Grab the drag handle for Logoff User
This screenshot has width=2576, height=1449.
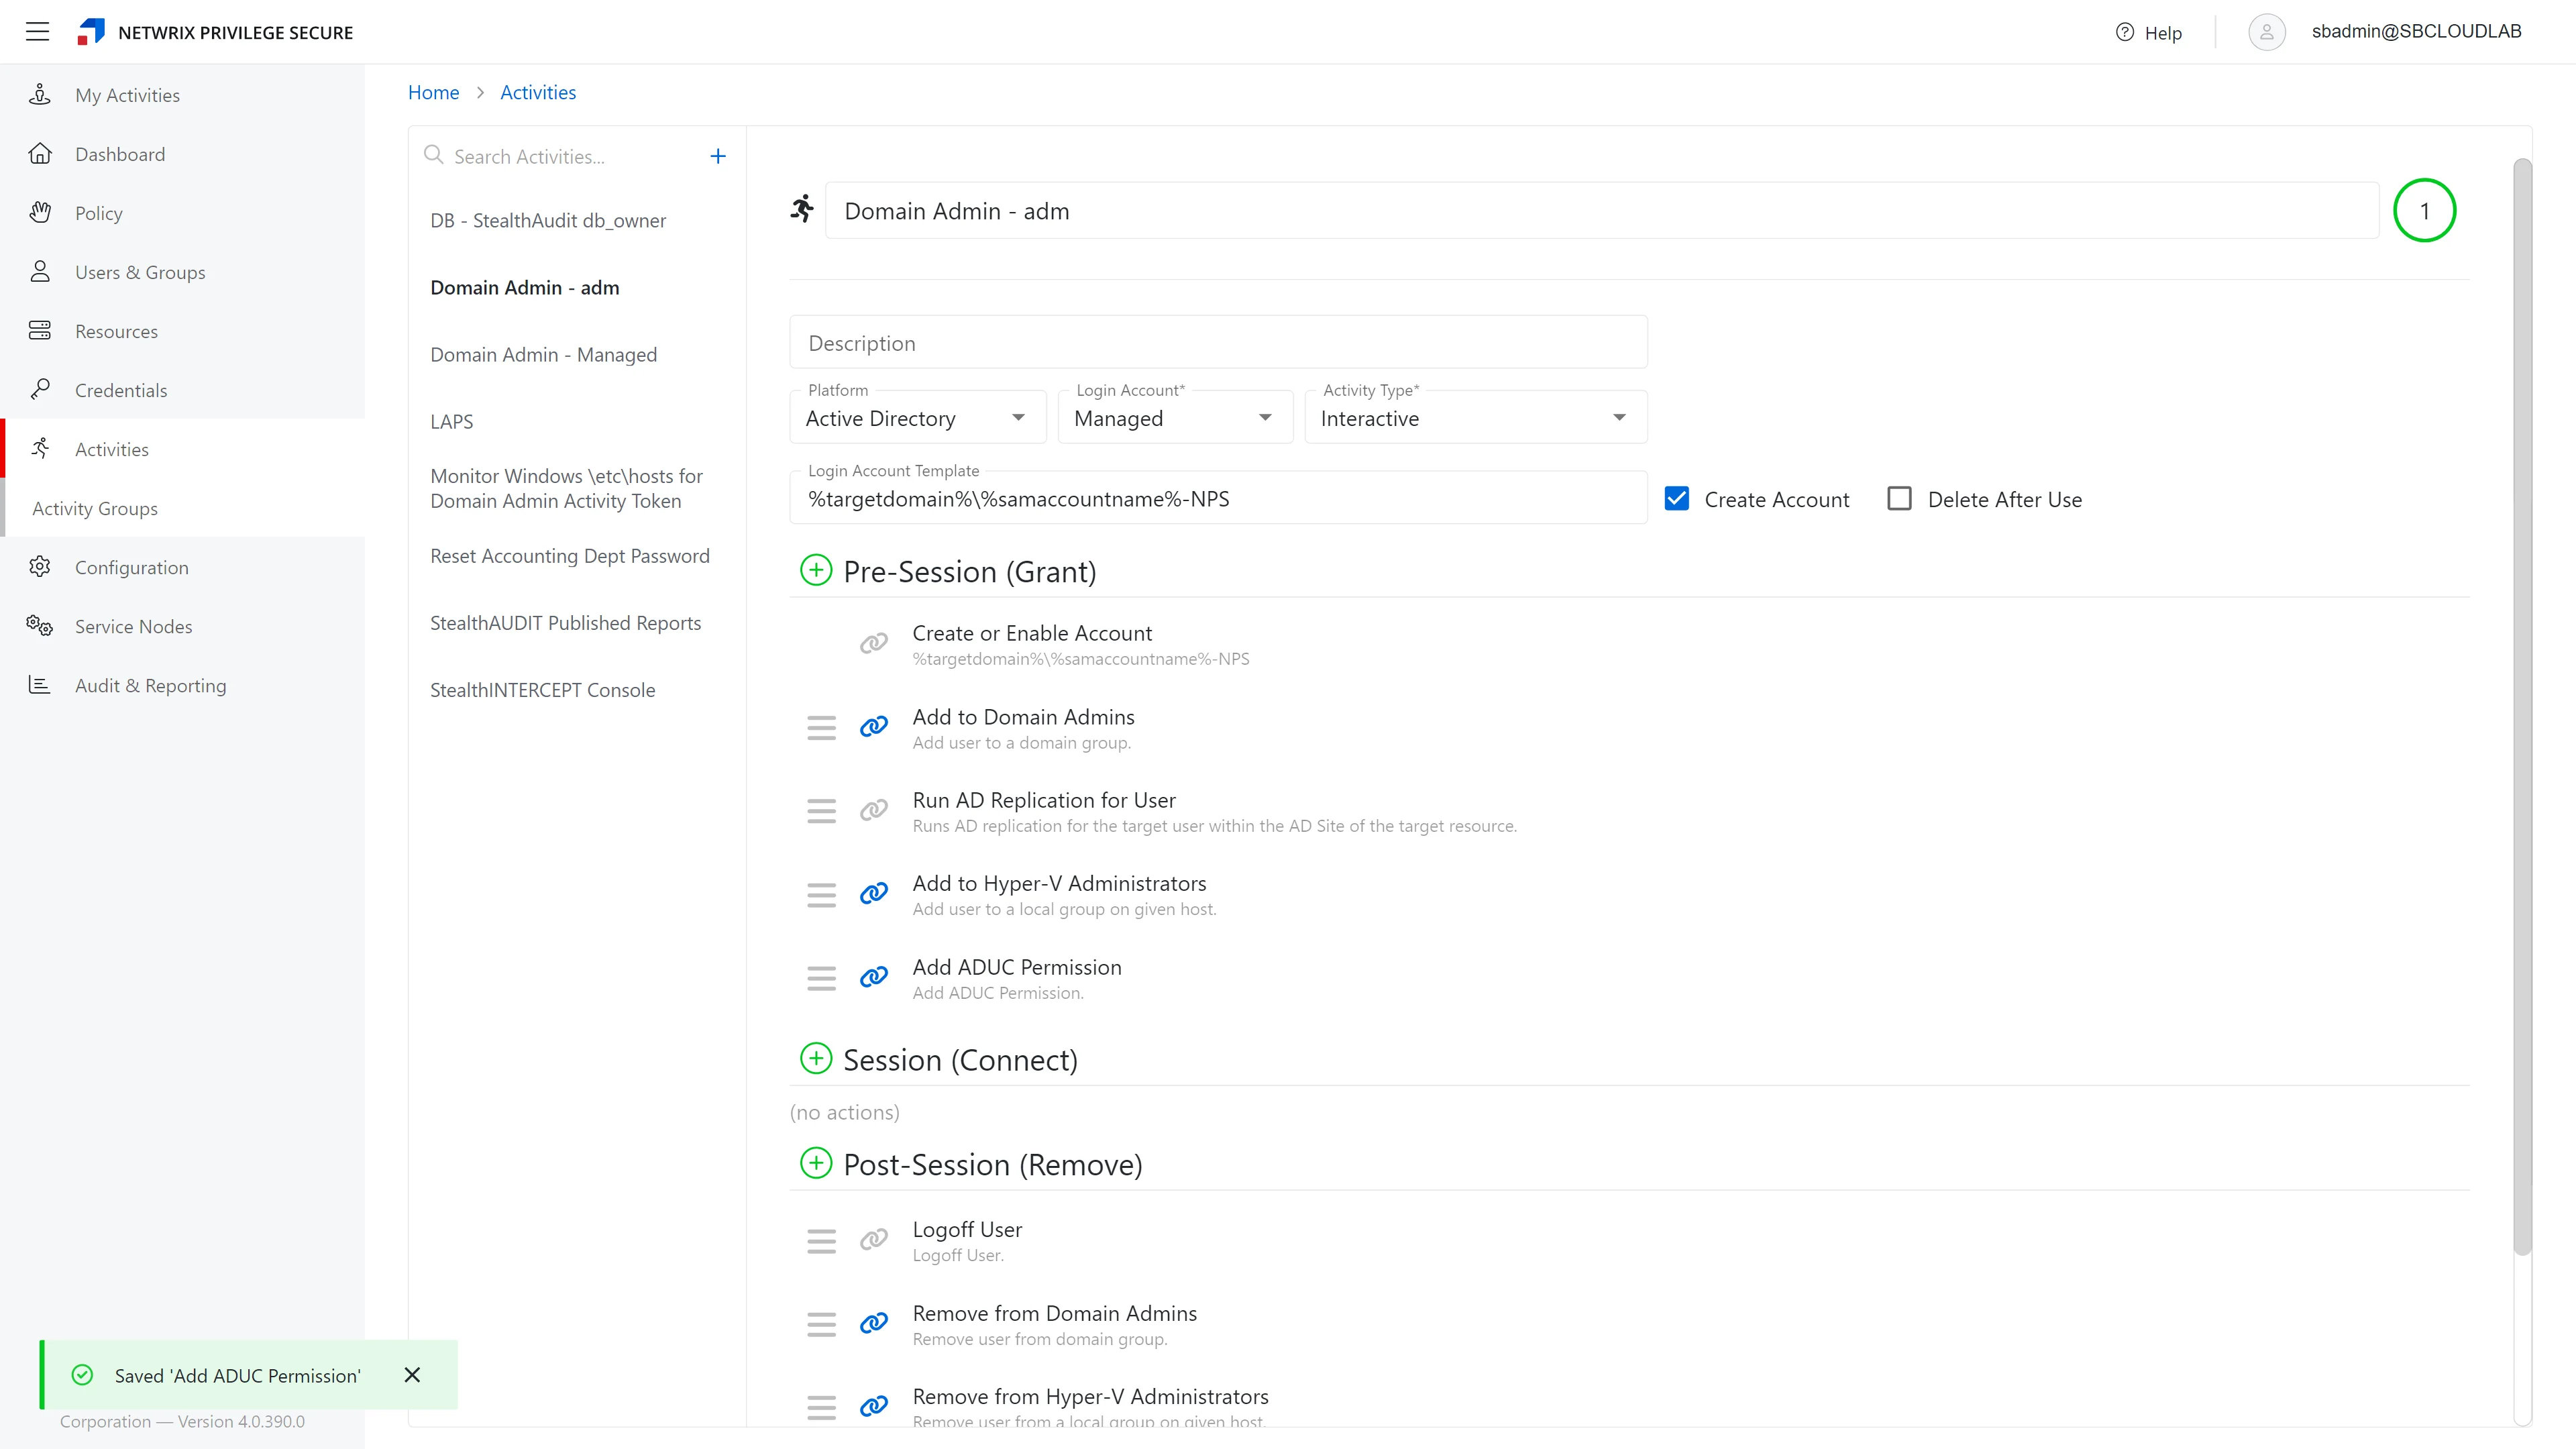(x=821, y=1241)
